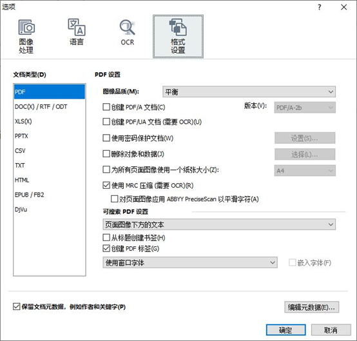Select the 格式设置 format settings icon

click(x=178, y=37)
